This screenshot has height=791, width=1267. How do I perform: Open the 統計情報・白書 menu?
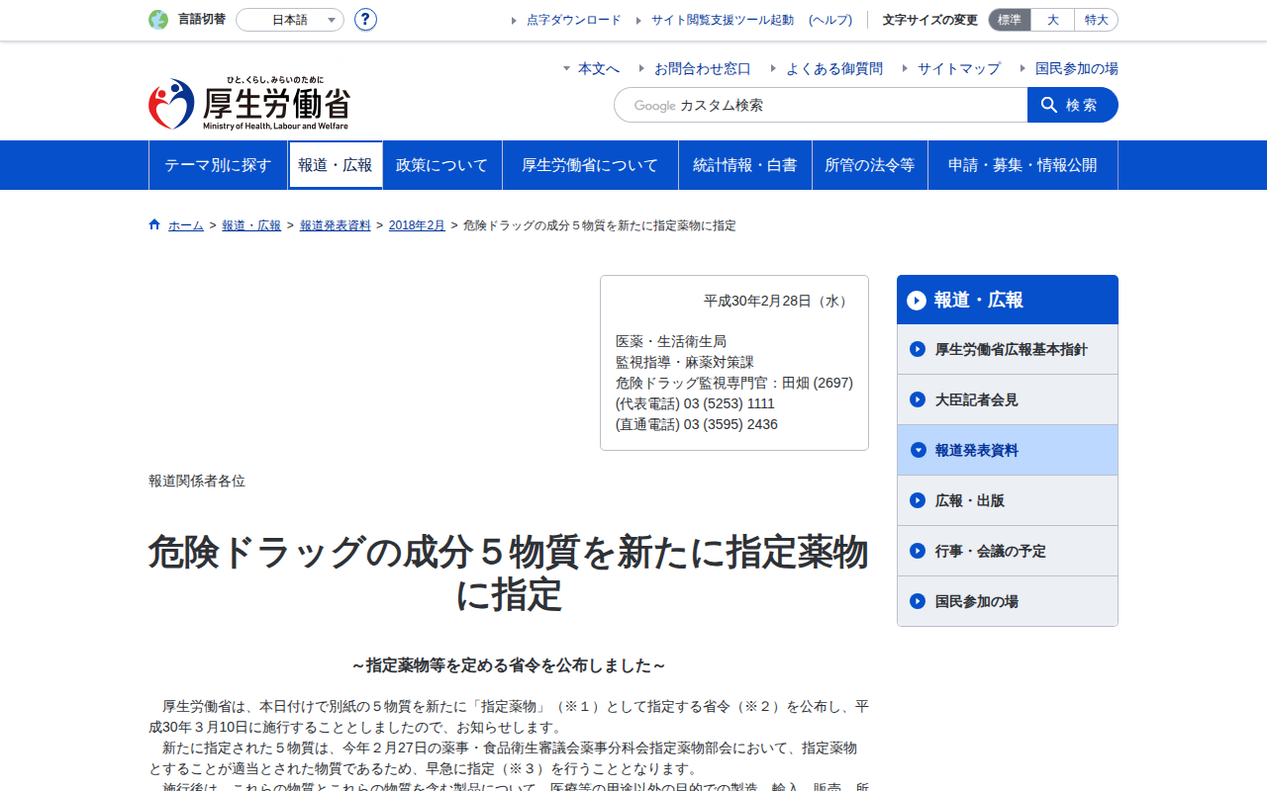tap(745, 165)
